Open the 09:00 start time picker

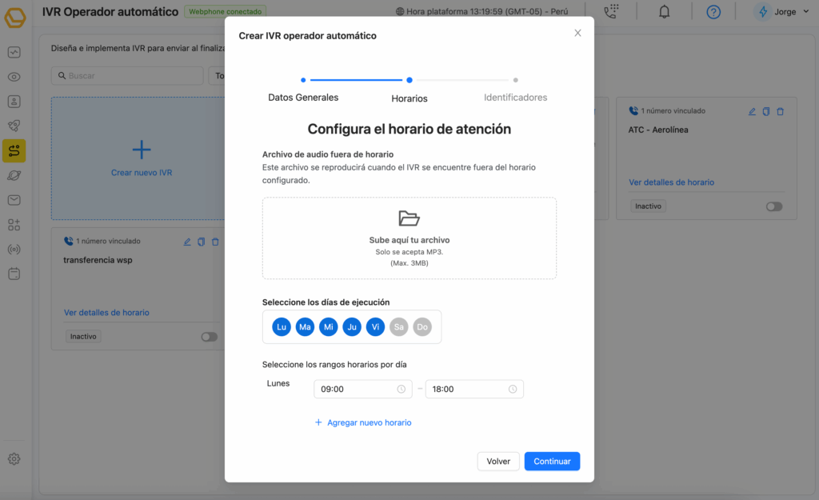coord(363,390)
